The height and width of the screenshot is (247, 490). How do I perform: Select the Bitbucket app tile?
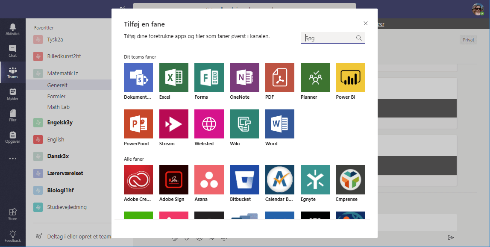[244, 179]
